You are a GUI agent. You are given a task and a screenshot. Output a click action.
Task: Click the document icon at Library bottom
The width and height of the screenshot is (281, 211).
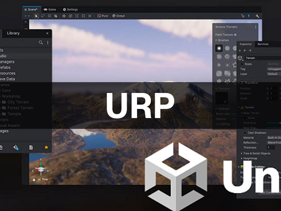31,147
